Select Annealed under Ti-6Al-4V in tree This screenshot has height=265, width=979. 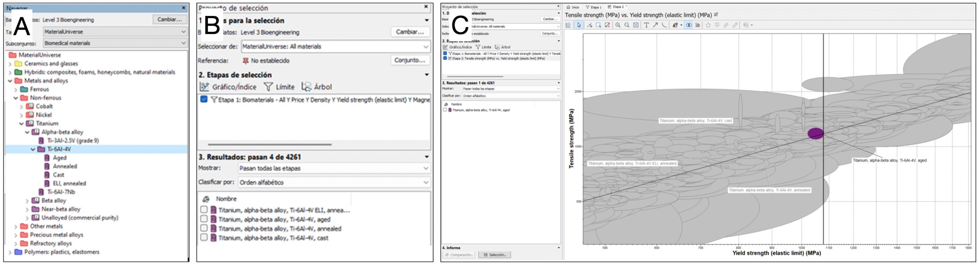(x=65, y=166)
